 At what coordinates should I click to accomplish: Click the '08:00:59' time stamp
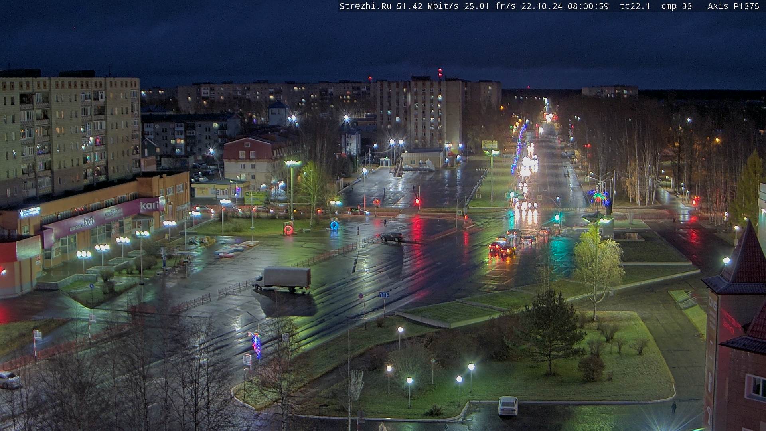588,6
